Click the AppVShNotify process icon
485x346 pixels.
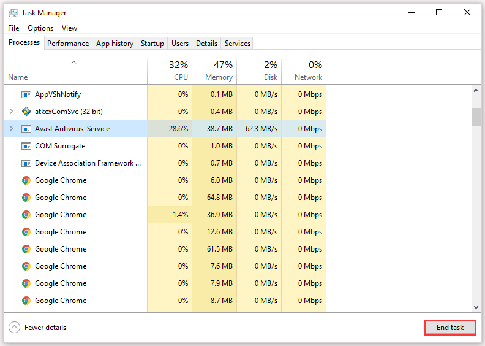(x=26, y=94)
